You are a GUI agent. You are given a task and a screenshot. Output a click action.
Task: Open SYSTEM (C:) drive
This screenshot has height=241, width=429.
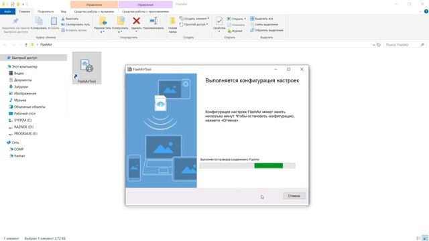(x=23, y=120)
